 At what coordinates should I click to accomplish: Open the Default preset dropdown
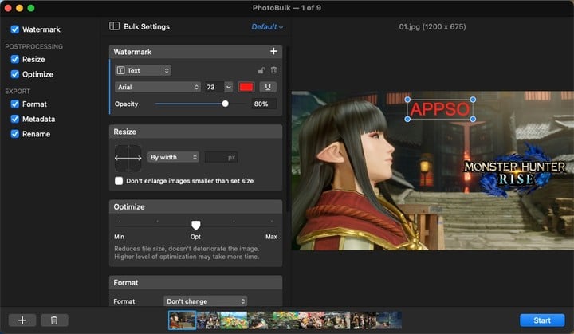[x=267, y=27]
